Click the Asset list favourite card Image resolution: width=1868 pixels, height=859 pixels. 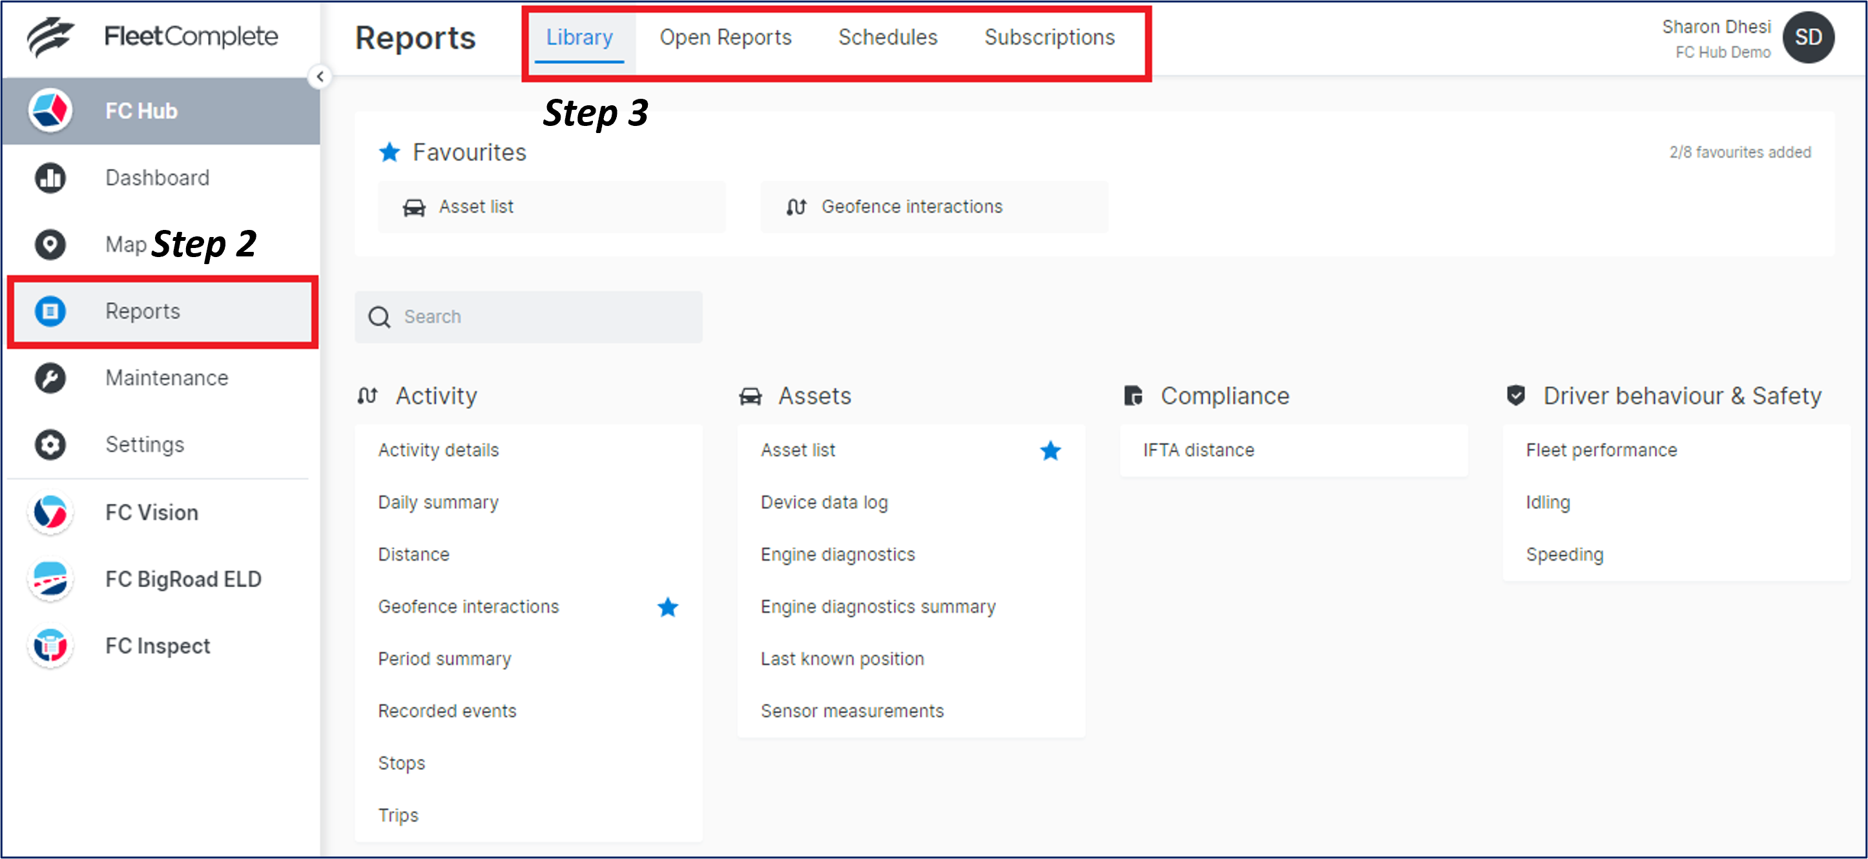551,207
